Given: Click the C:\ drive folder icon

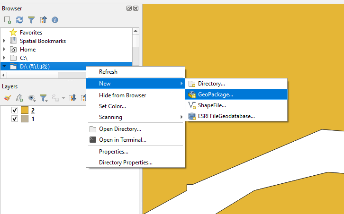Looking at the screenshot, I should coord(13,58).
